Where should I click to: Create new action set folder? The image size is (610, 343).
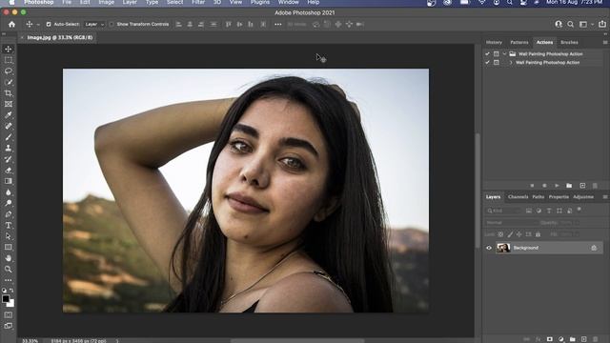(x=569, y=186)
